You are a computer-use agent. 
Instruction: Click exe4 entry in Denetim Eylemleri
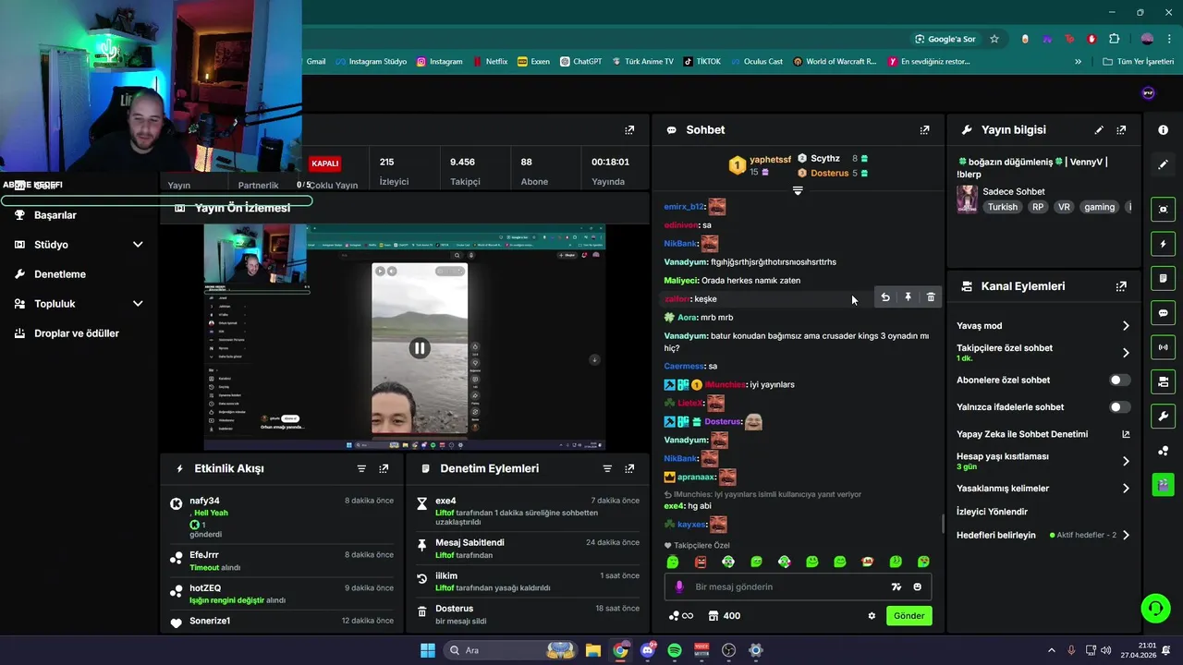click(526, 511)
